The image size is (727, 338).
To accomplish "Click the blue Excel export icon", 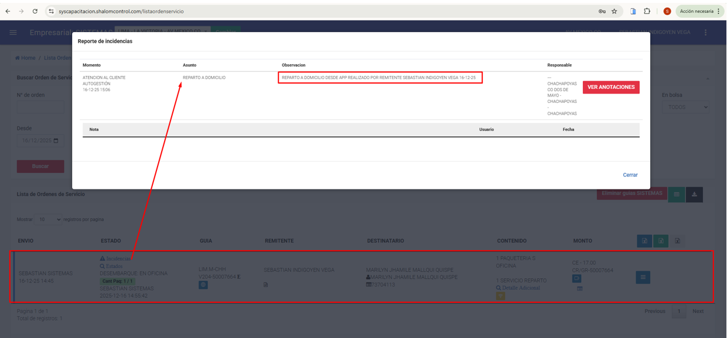I will coord(644,240).
